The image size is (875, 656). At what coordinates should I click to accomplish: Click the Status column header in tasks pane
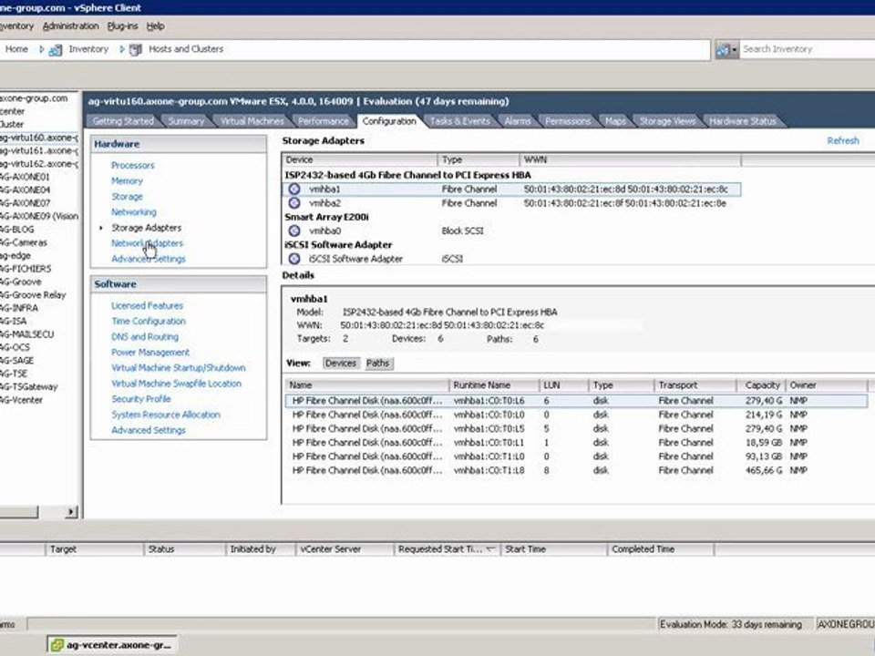(185, 549)
